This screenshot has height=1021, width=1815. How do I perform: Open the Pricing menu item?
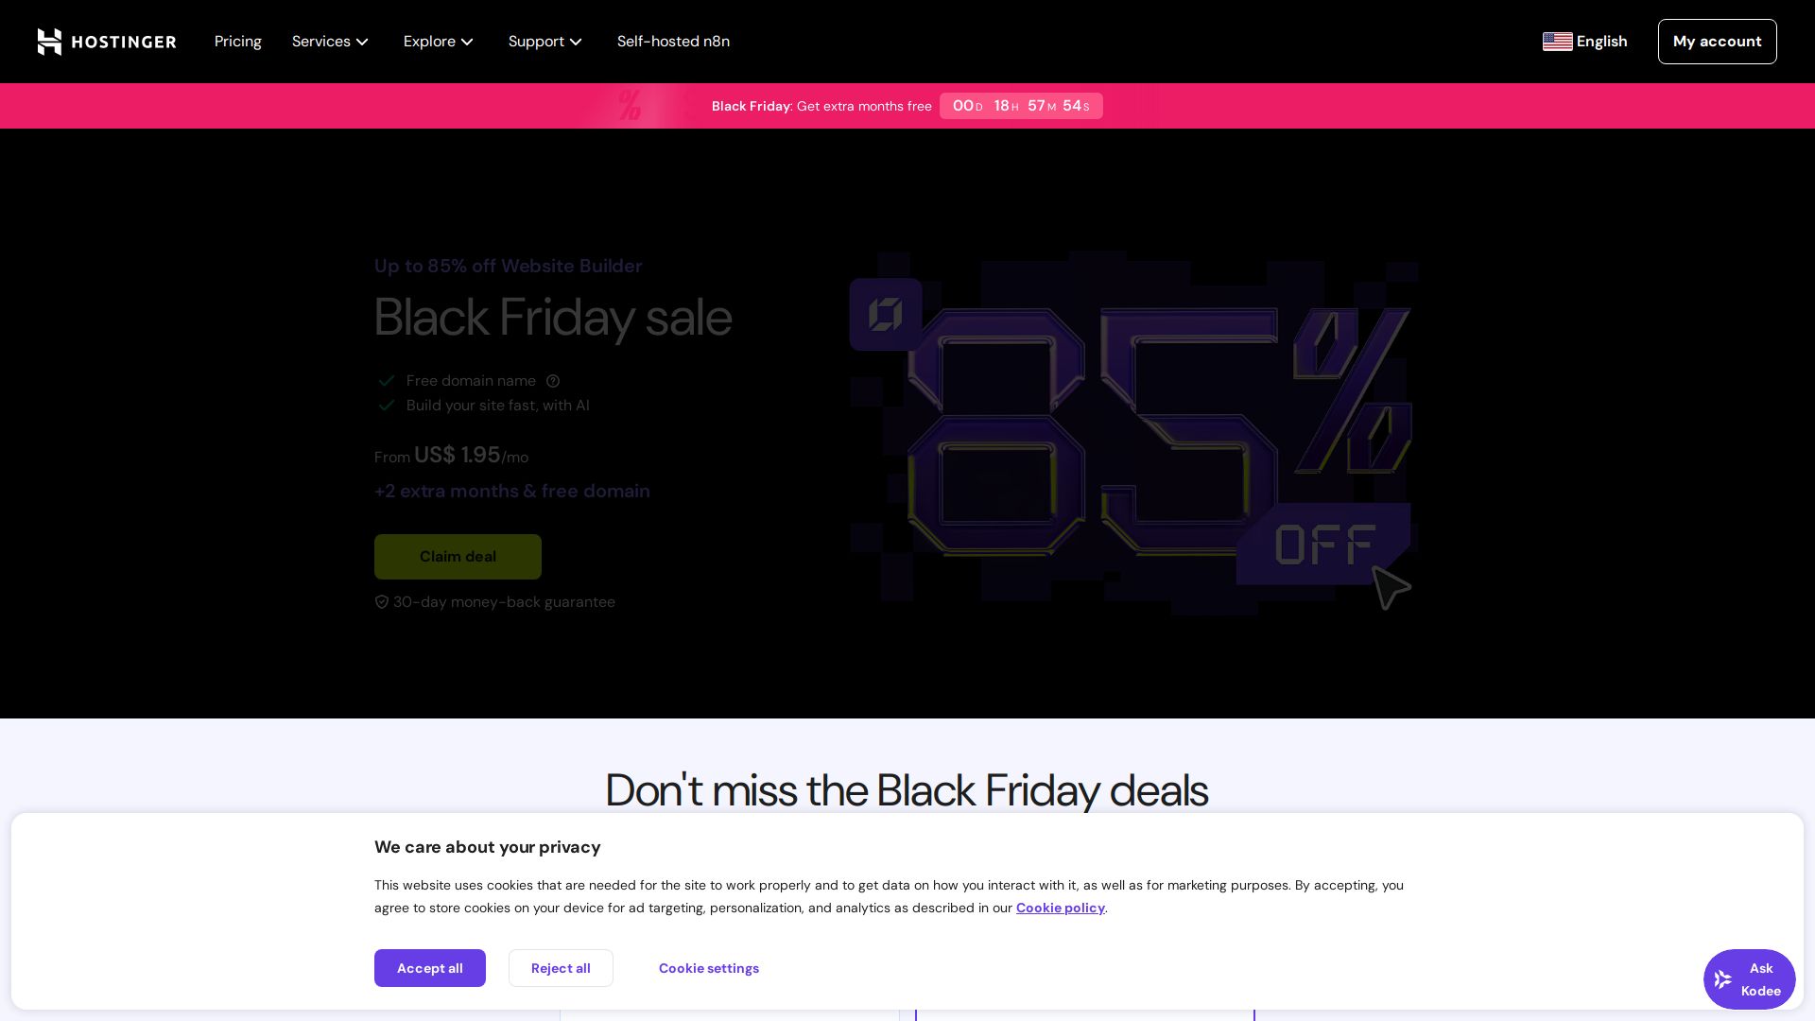(x=238, y=42)
